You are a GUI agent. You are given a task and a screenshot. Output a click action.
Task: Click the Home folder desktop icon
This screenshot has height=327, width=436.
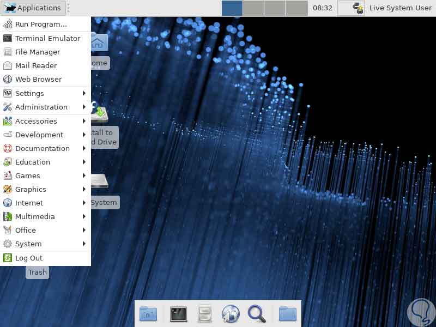pos(99,43)
